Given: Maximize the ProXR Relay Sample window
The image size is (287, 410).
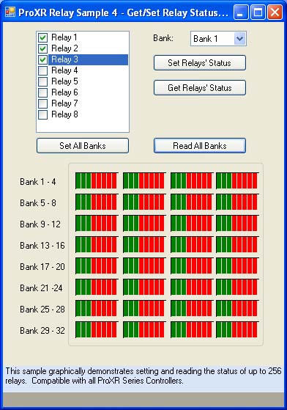Looking at the screenshot, I should tap(258, 12).
